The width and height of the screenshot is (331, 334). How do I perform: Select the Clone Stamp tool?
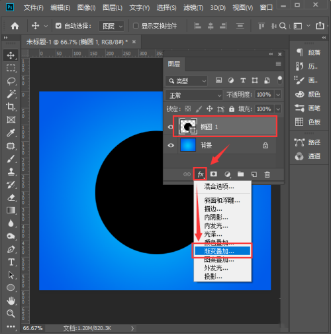click(x=11, y=172)
